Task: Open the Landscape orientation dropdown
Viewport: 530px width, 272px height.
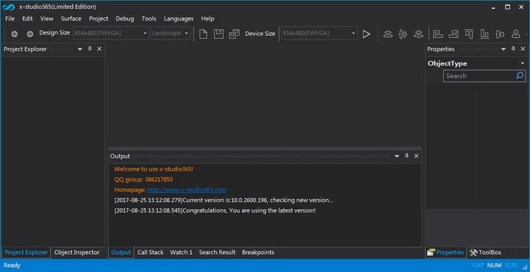Action: click(x=170, y=33)
